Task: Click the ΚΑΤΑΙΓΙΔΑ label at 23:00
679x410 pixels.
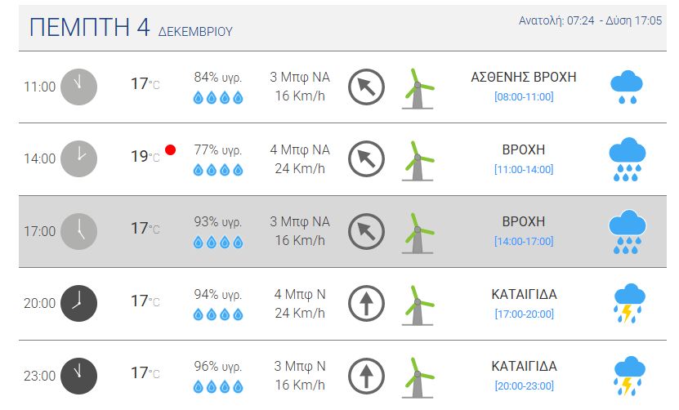Action: (524, 365)
